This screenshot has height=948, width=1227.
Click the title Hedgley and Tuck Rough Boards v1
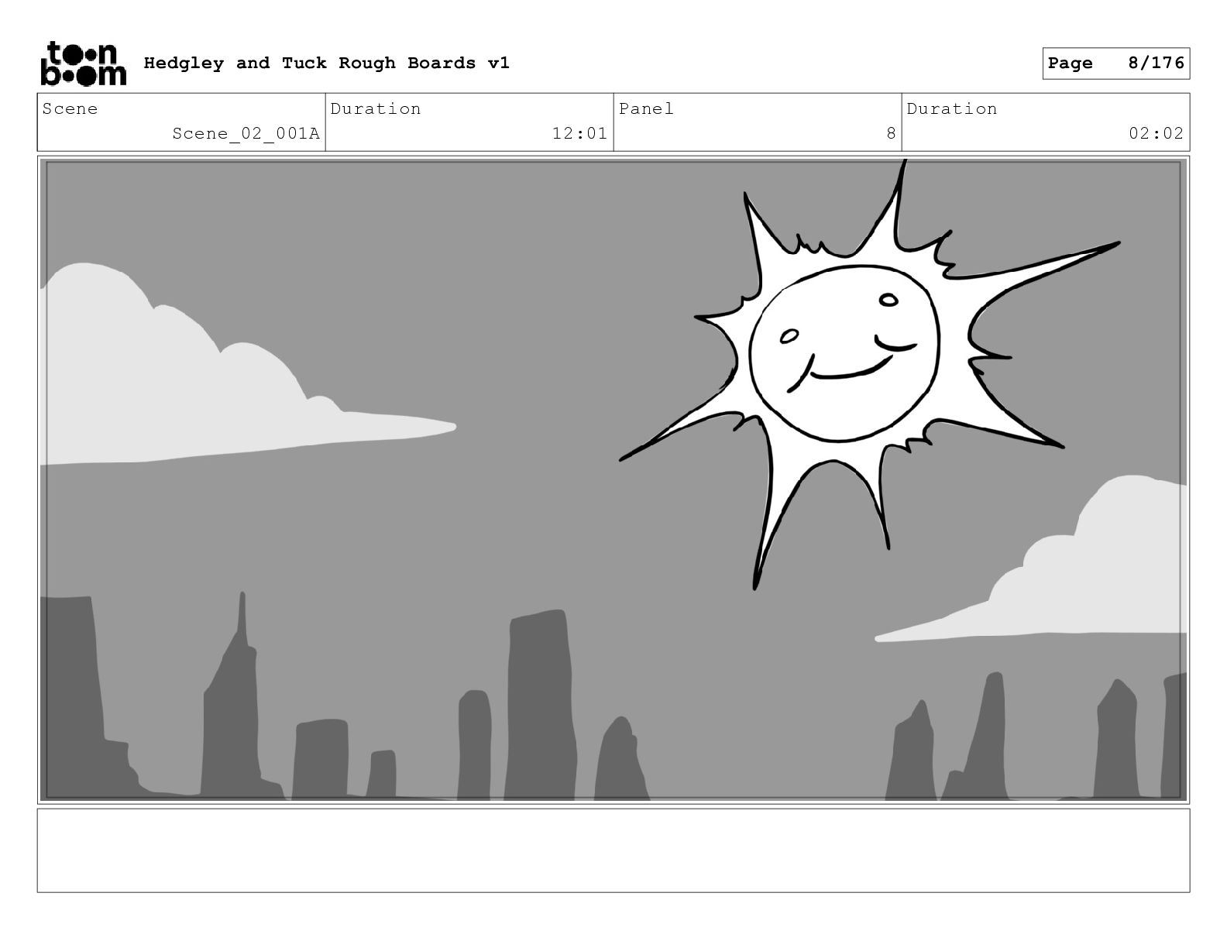coord(326,63)
